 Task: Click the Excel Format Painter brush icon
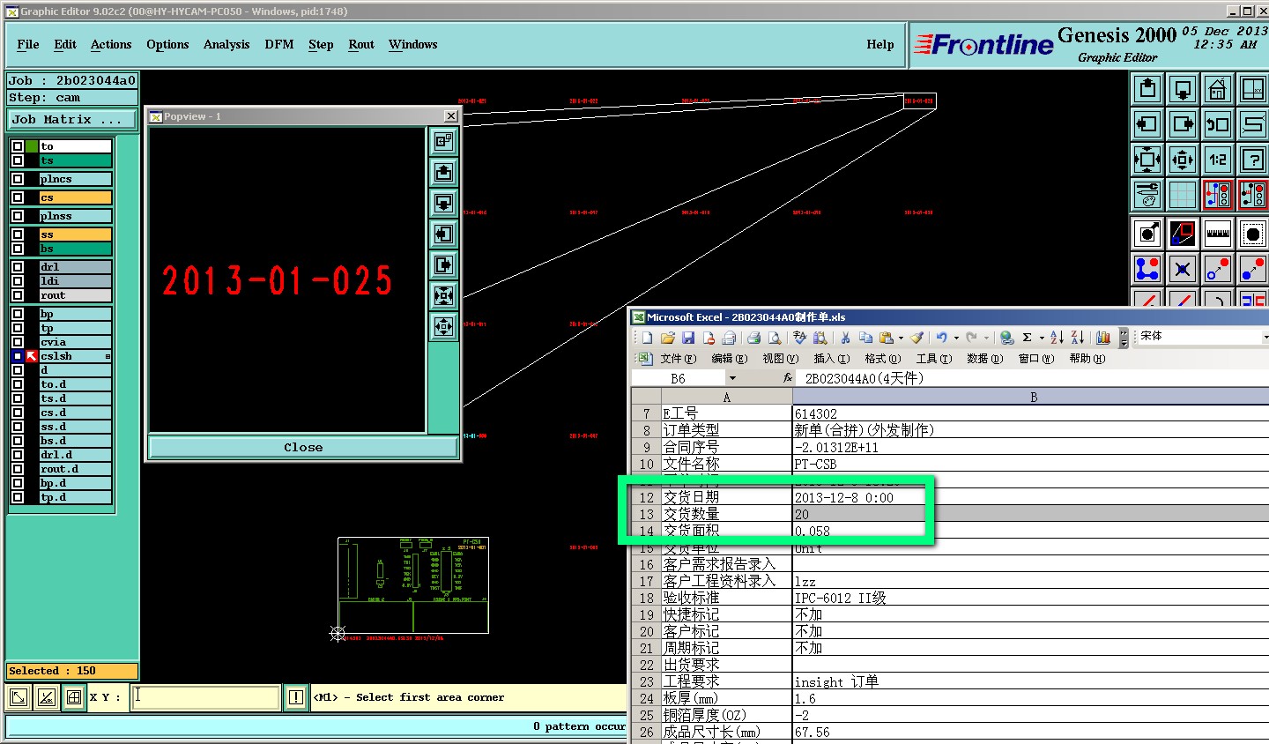coord(916,338)
